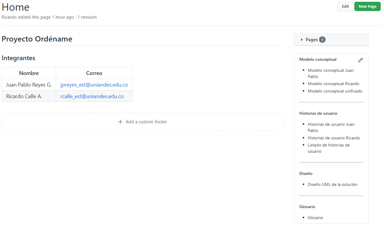Click the pencil icon to edit the sidebar
Image resolution: width=384 pixels, height=225 pixels.
tap(361, 60)
